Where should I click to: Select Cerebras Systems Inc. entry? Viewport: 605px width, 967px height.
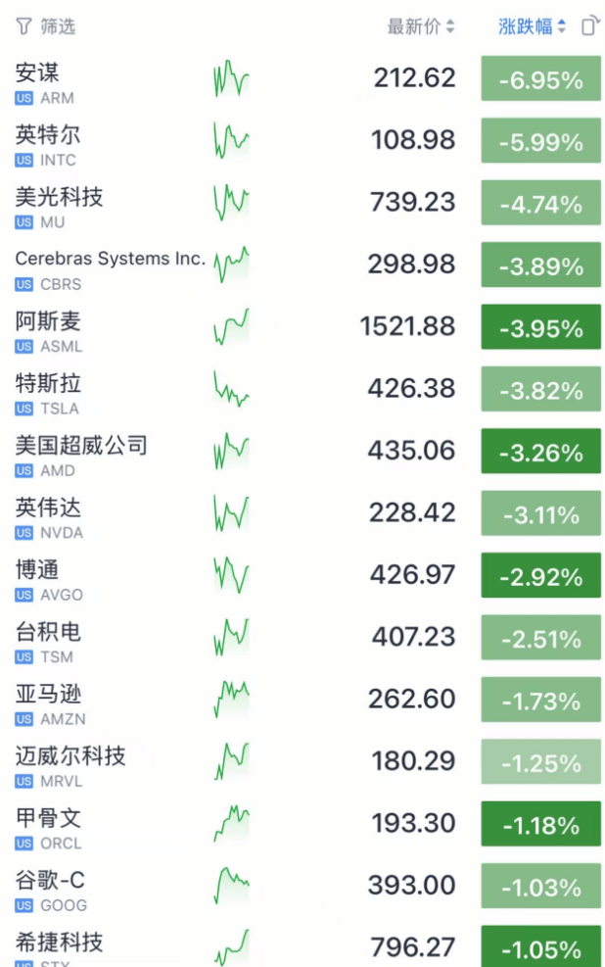click(x=302, y=267)
